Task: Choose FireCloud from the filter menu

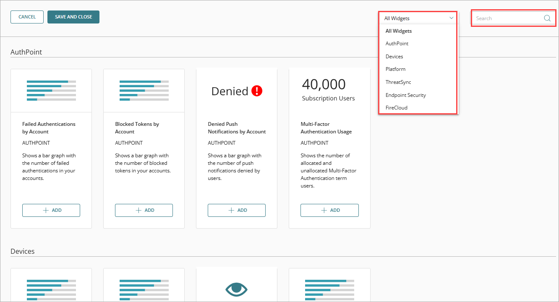Action: point(397,107)
